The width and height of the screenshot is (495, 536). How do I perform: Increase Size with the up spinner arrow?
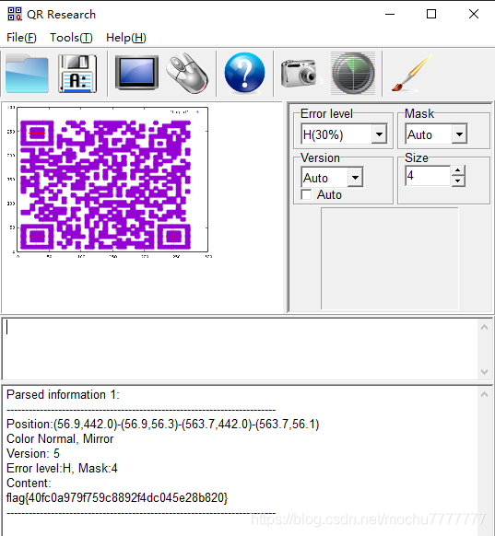[x=458, y=170]
